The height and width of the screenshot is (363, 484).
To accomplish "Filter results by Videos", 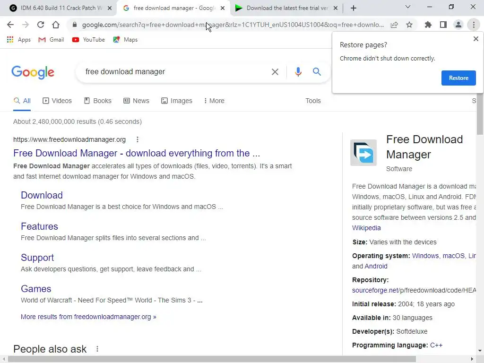I will tap(57, 101).
